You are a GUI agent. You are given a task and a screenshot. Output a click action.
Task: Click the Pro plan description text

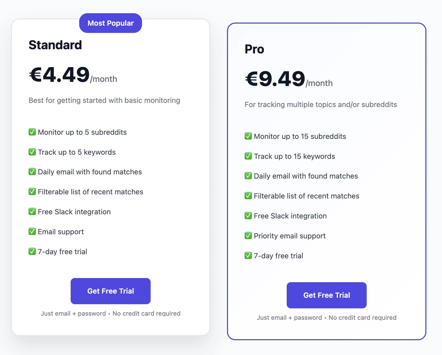tap(320, 104)
